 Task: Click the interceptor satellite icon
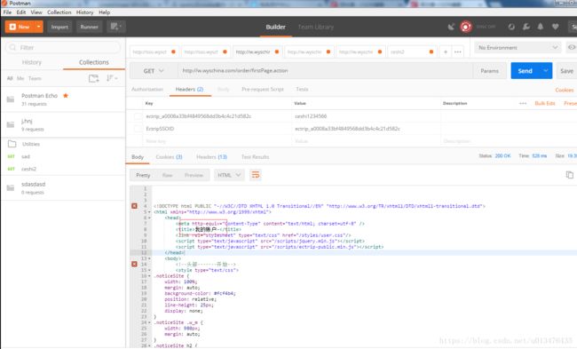[451, 27]
